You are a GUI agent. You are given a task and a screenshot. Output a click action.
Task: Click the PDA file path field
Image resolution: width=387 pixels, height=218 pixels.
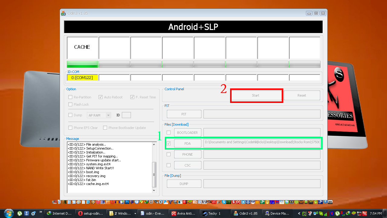pos(262,143)
